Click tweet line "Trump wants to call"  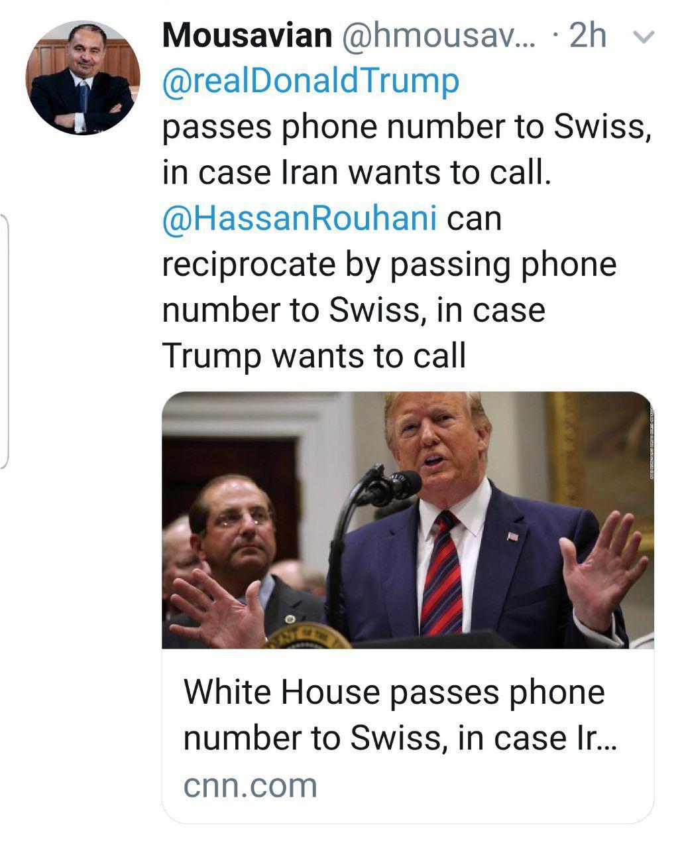[314, 356]
